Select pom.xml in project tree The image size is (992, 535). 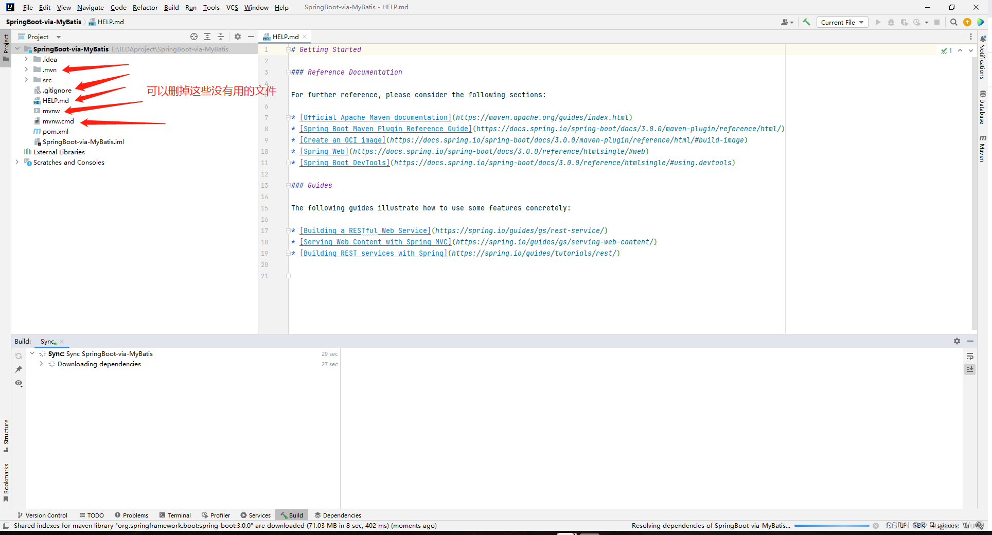tap(55, 131)
